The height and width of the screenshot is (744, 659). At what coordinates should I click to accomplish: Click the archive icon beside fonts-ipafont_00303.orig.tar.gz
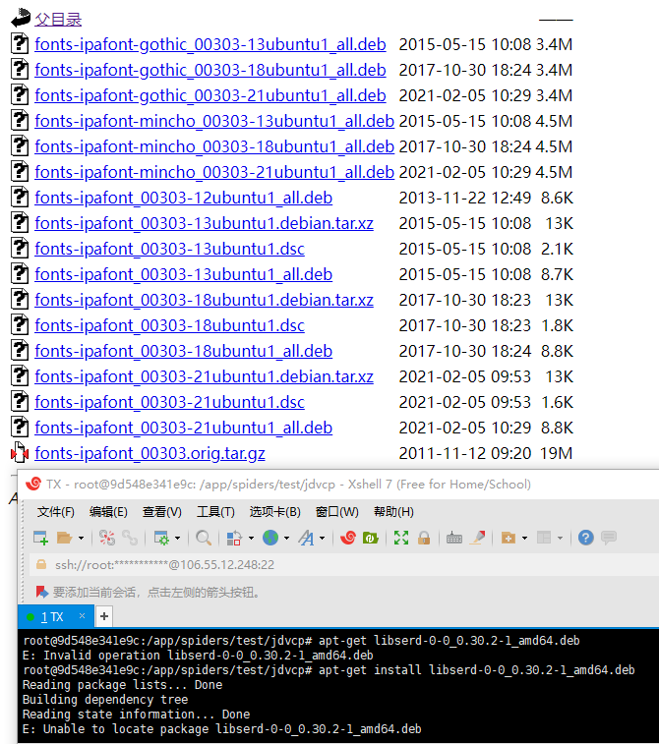pyautogui.click(x=20, y=452)
